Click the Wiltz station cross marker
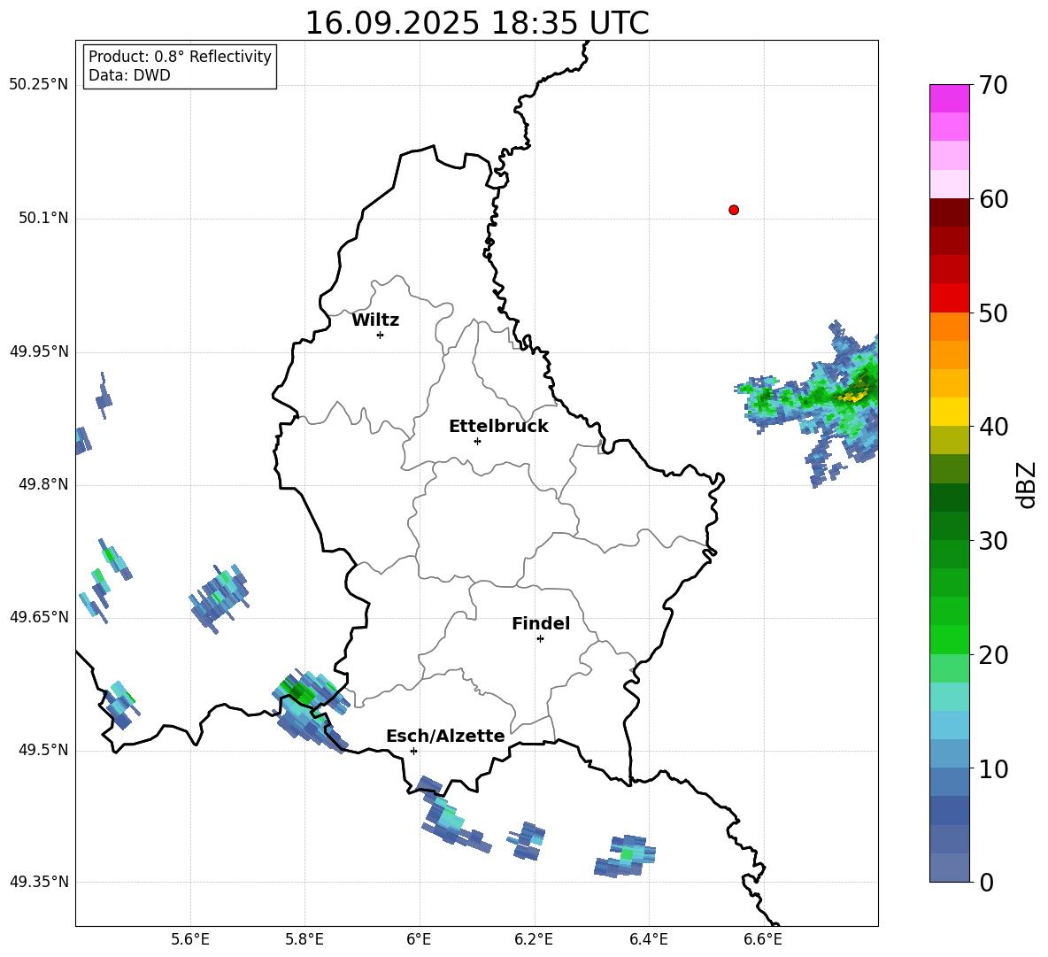The image size is (1048, 957). (x=380, y=335)
